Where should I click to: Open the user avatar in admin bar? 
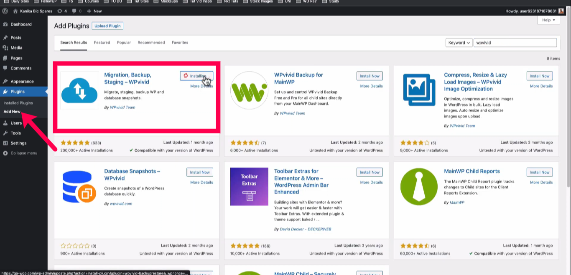coord(561,11)
